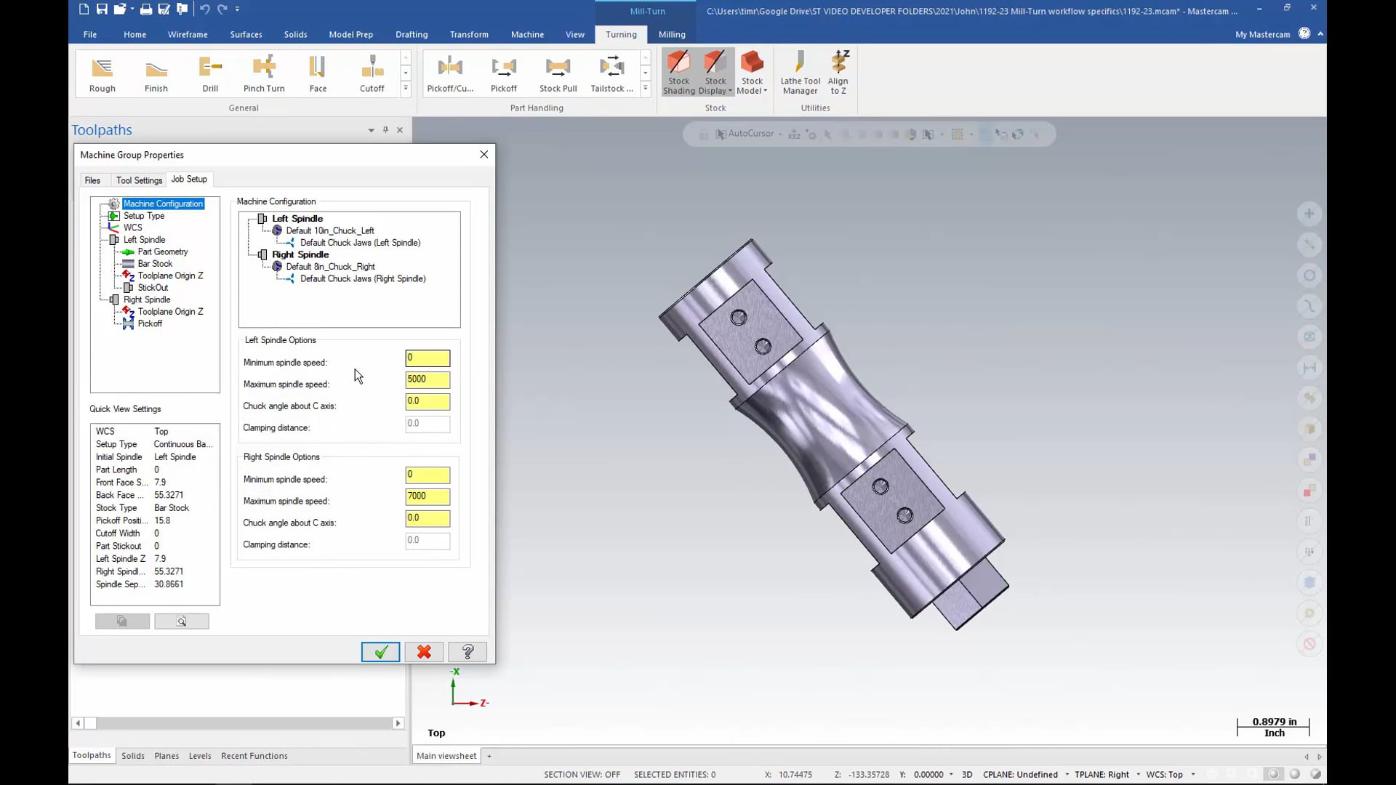Viewport: 1396px width, 785px height.
Task: Open the WCS dropdown in status bar
Action: [1192, 775]
